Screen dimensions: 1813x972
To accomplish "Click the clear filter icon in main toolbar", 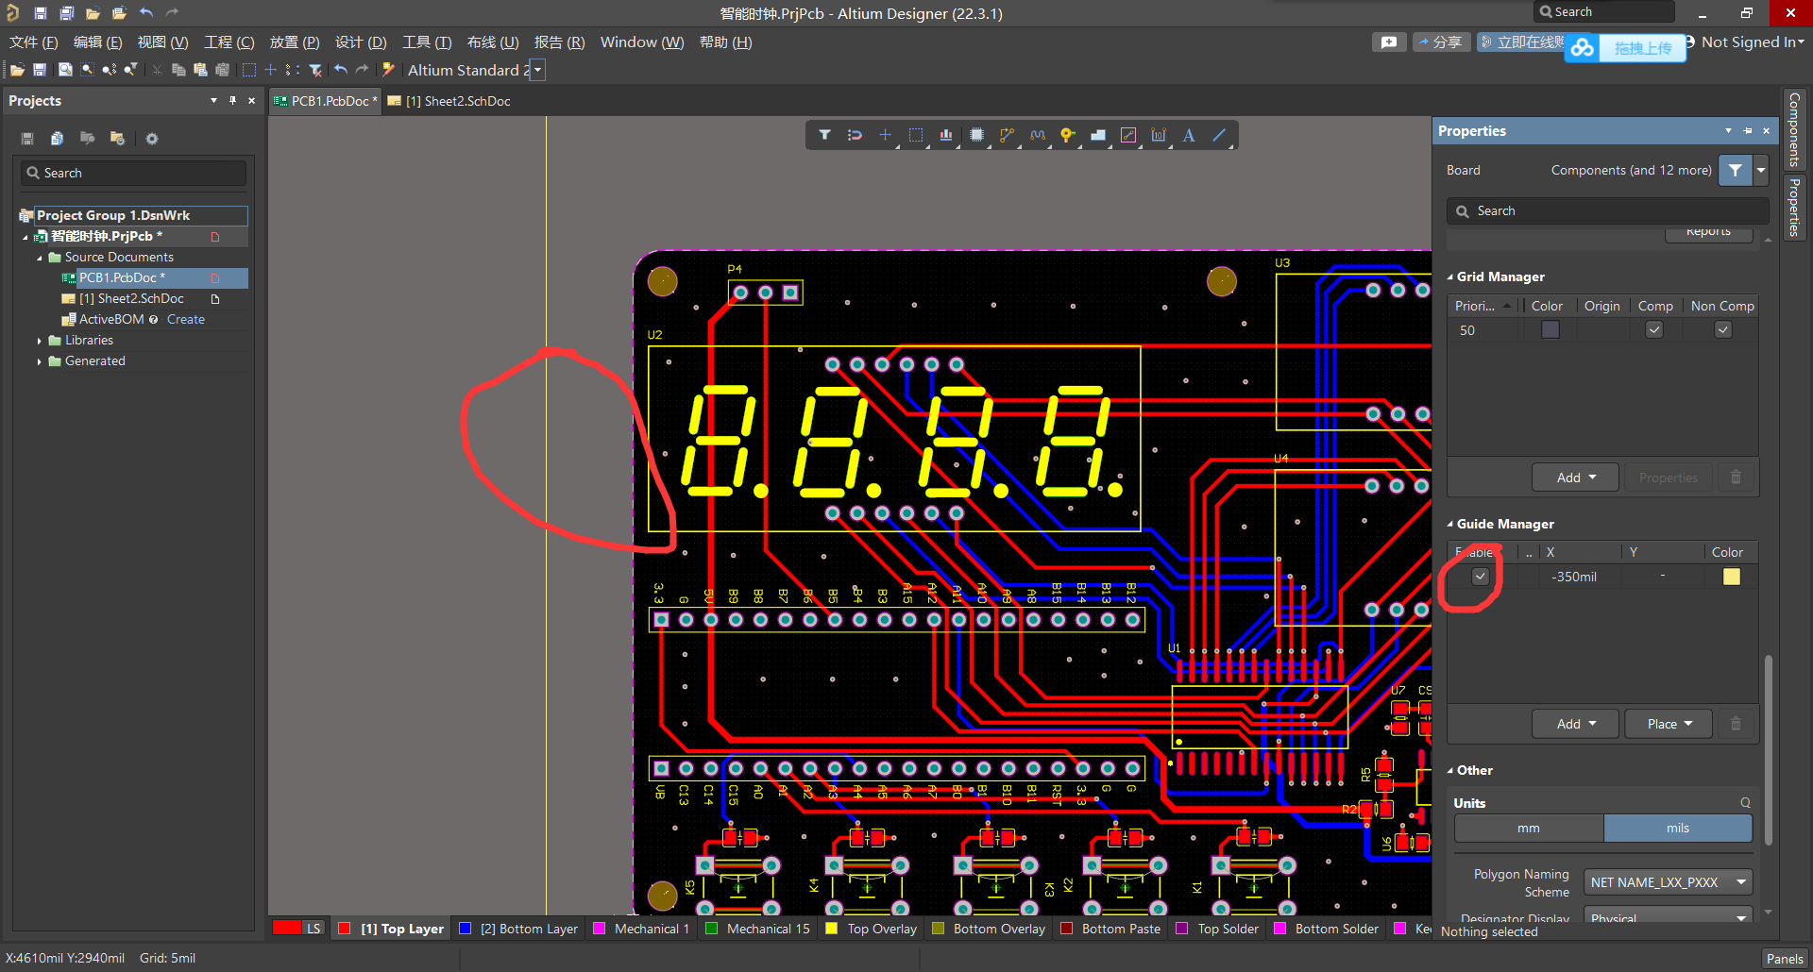I will tap(316, 70).
